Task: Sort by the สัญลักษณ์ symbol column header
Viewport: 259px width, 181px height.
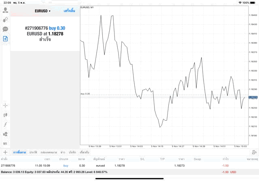Action: tap(99, 159)
